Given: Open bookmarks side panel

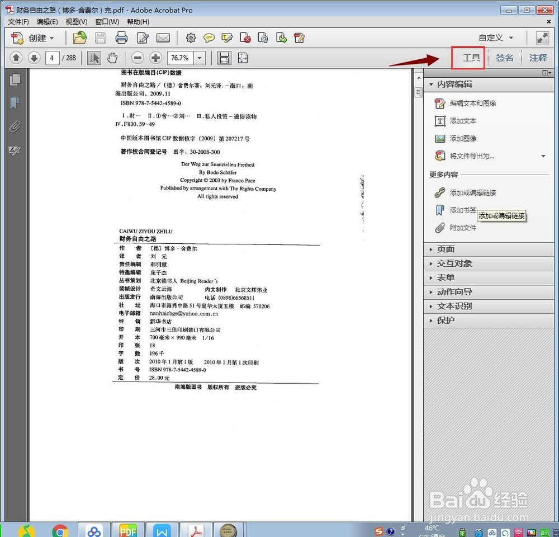Looking at the screenshot, I should click(x=15, y=103).
